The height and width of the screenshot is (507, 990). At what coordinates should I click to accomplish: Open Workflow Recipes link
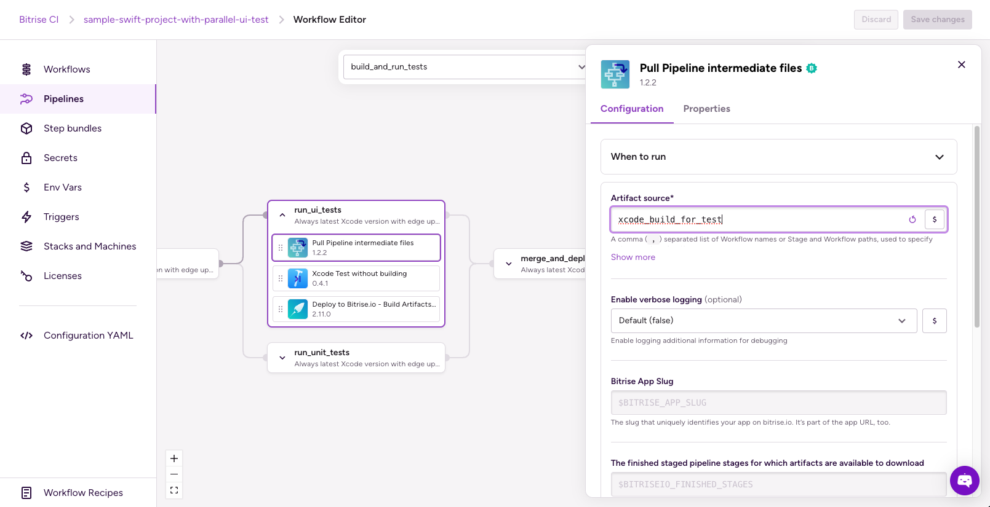coord(78,493)
